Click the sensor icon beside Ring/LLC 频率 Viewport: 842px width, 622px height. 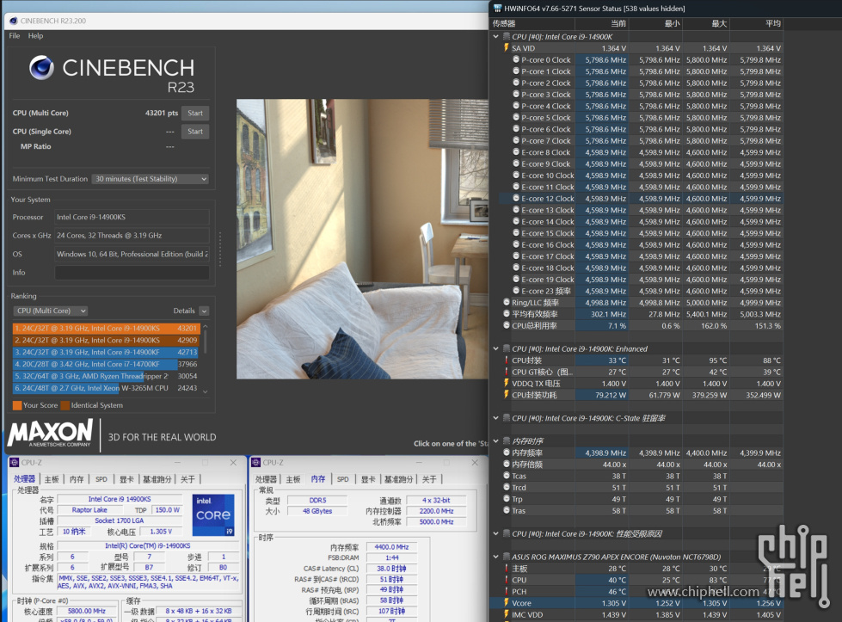[x=507, y=303]
